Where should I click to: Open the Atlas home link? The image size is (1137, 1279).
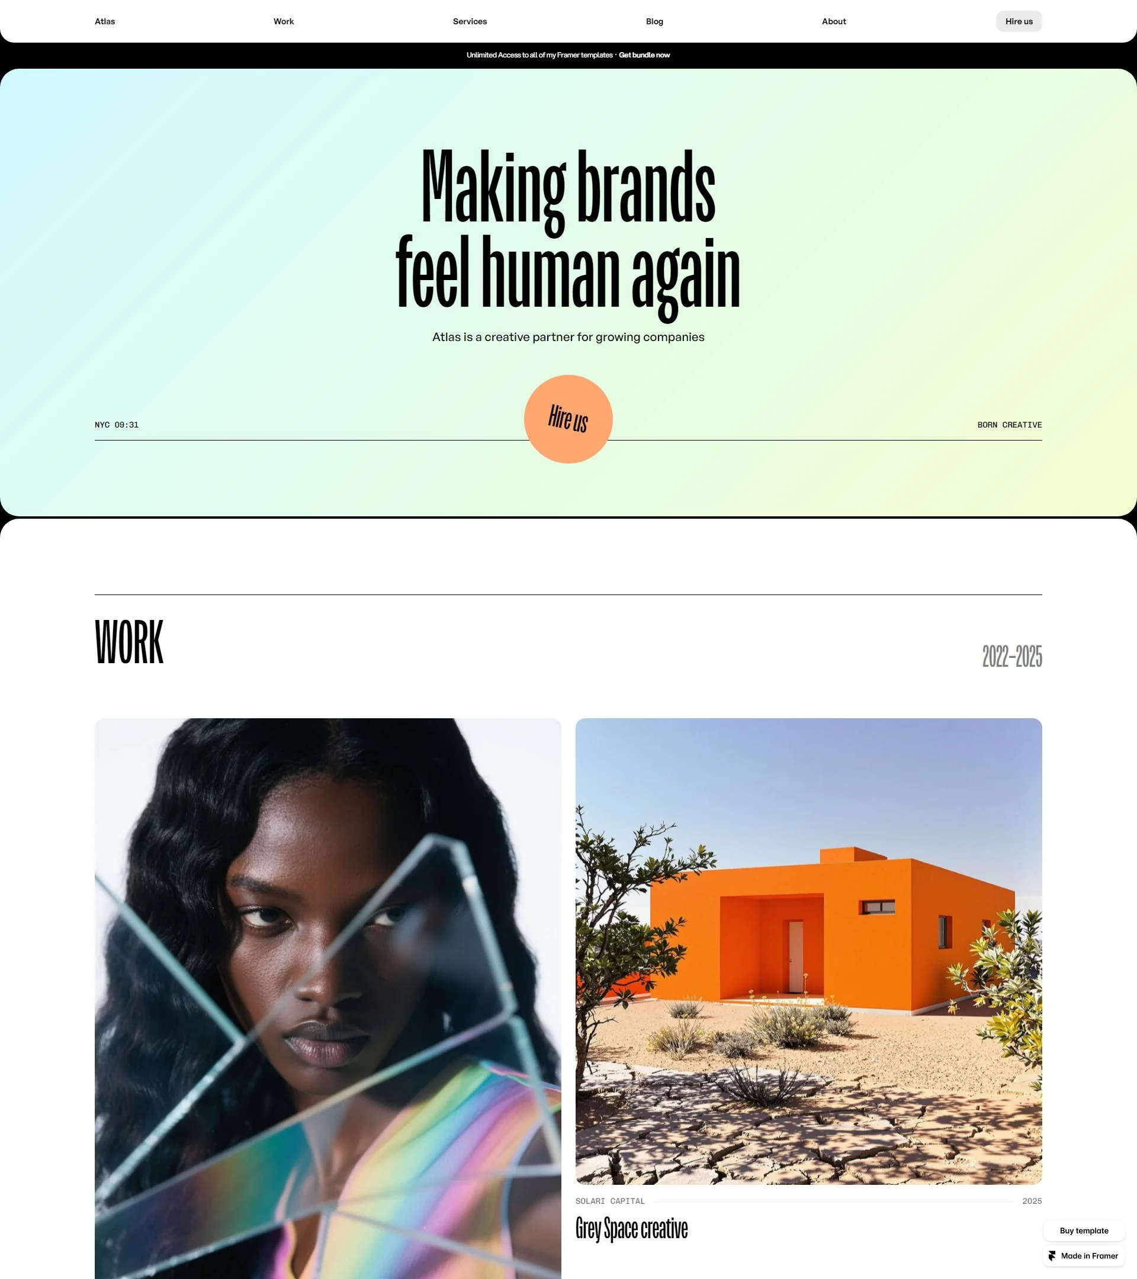pyautogui.click(x=105, y=21)
